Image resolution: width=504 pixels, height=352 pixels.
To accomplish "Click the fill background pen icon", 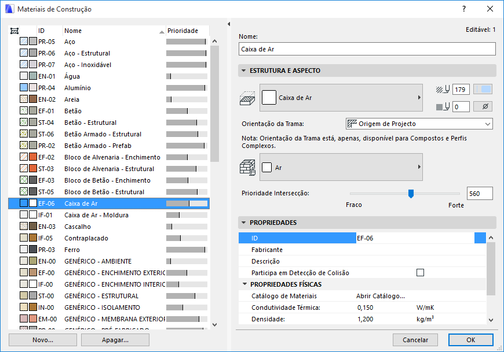I will click(x=443, y=106).
